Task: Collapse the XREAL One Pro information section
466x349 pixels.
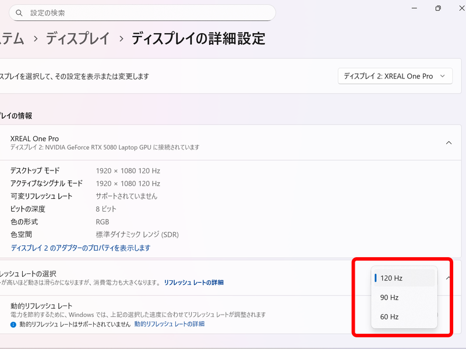Action: click(x=449, y=142)
